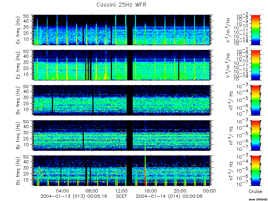This screenshot has height=201, width=268.
Task: Click the color bar beside the By panel
Action: (x=255, y=136)
